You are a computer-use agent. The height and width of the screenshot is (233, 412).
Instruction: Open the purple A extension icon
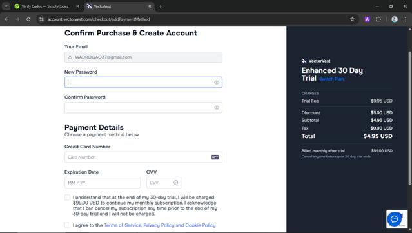click(x=368, y=19)
